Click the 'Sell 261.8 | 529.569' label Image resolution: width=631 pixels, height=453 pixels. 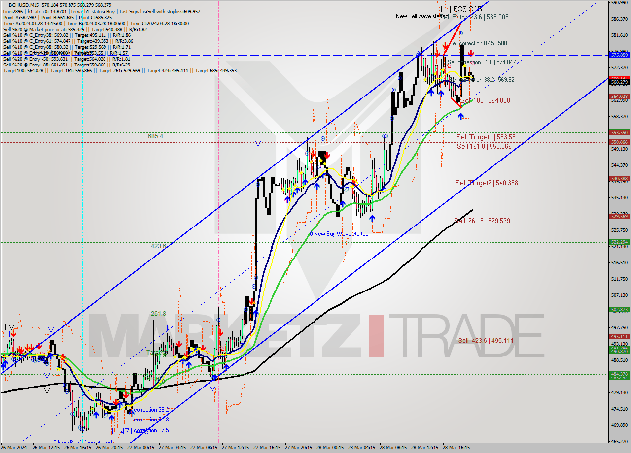(x=482, y=221)
